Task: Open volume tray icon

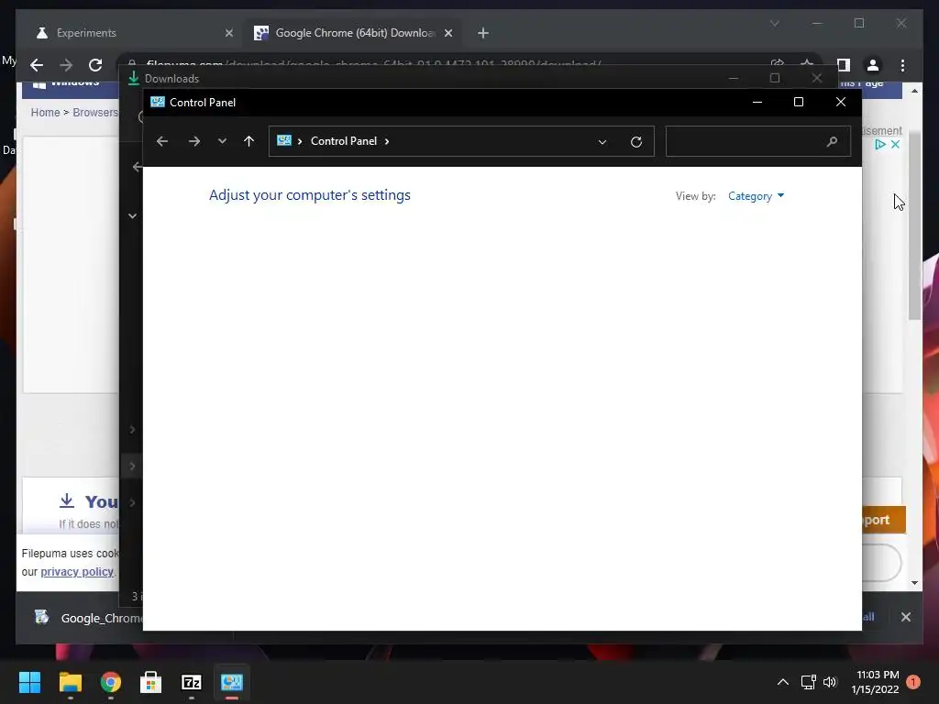Action: point(830,682)
